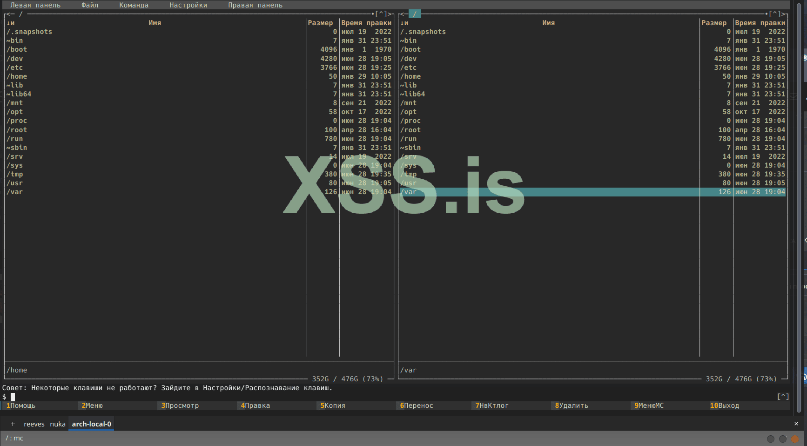Screen dimensions: 807x446
Task: Select /etc directory in left panel
Action: (14, 68)
